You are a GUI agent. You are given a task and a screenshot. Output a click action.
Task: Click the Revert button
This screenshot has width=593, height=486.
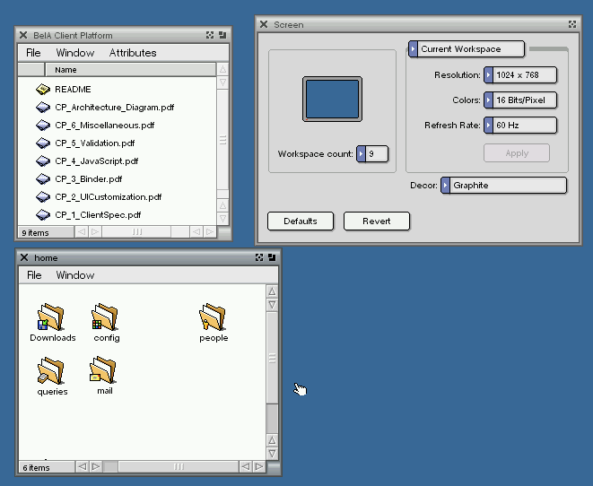(377, 221)
